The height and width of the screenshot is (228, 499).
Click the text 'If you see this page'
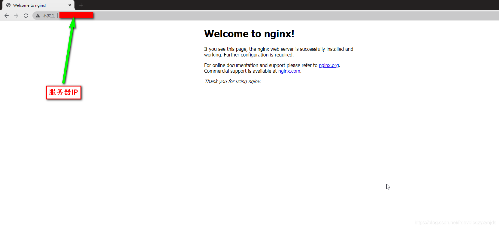coord(226,49)
